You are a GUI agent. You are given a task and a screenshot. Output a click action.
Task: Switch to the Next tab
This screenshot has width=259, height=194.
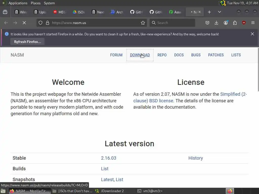coord(98,12)
